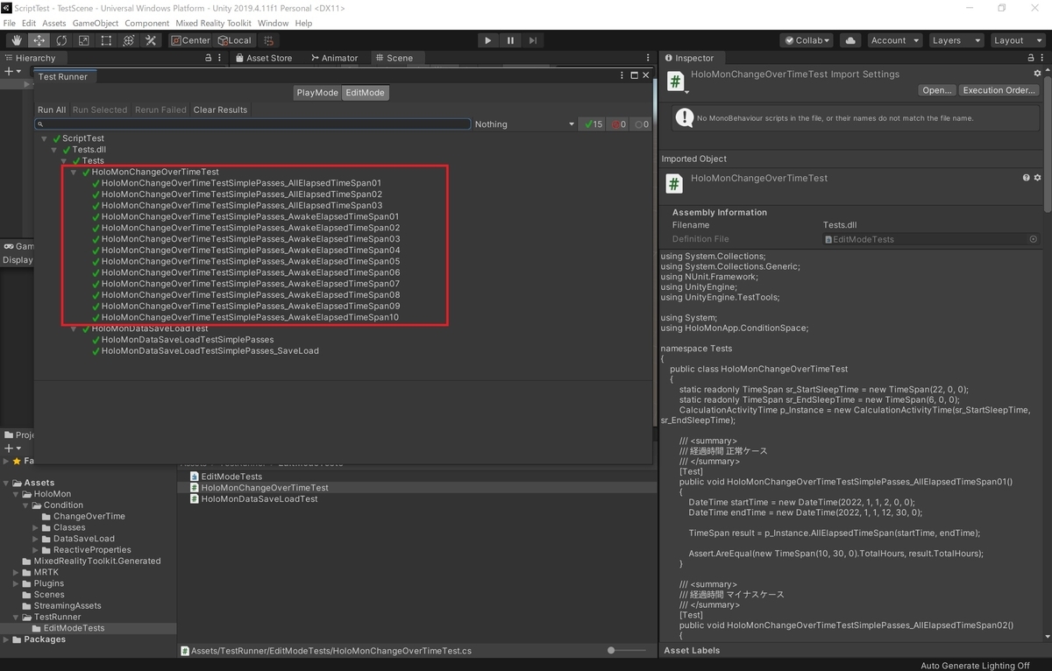Collapse HoloMonChangeOverTimeTest test group
This screenshot has height=671, width=1052.
point(74,173)
